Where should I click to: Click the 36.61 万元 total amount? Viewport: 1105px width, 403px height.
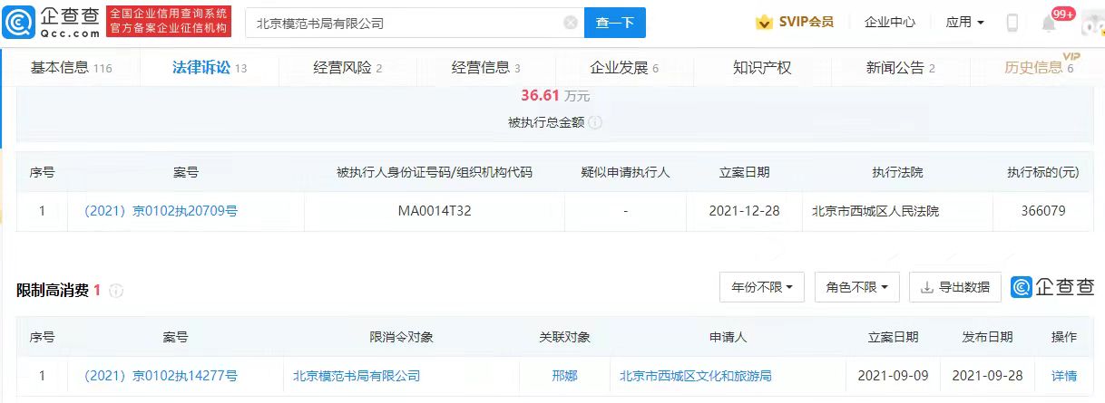(x=555, y=96)
